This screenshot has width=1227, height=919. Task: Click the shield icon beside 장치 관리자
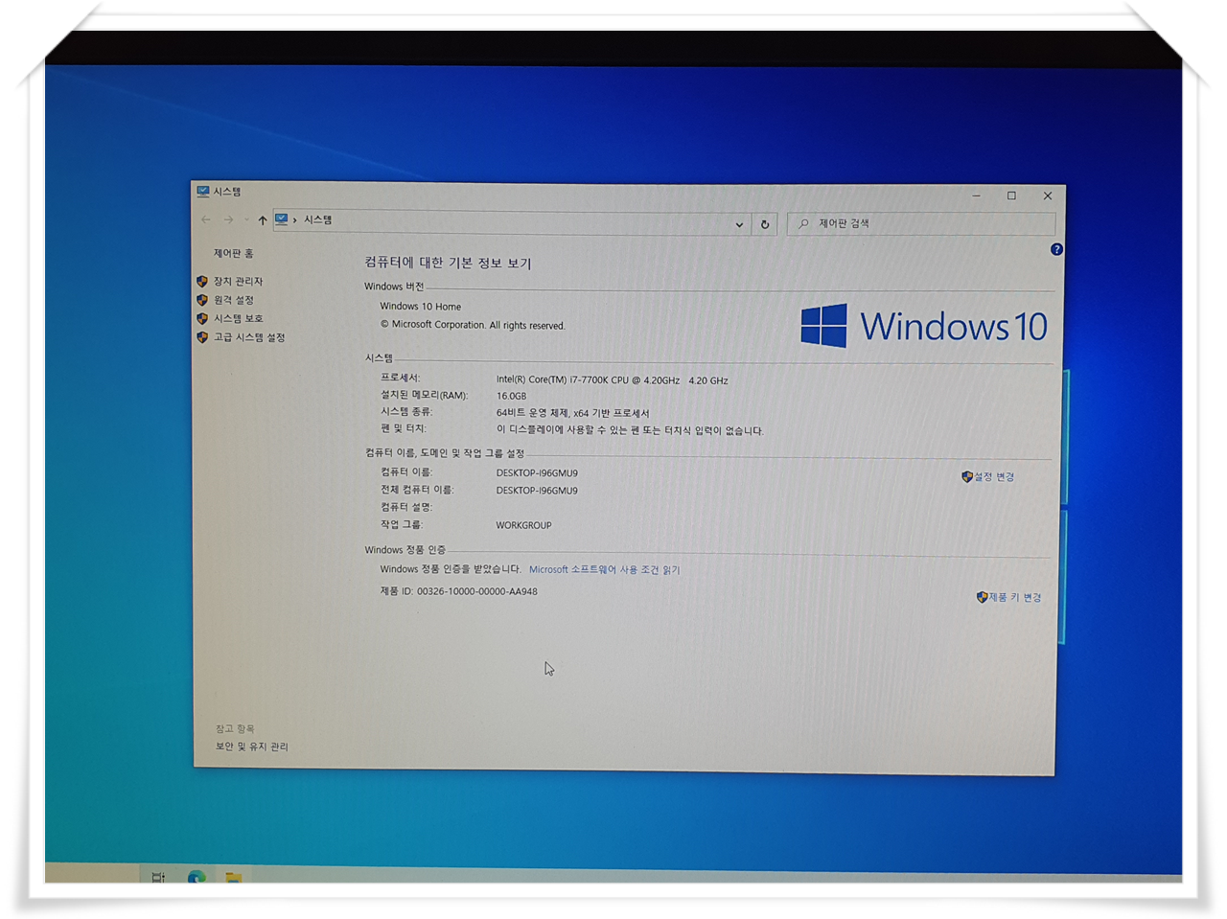(x=202, y=281)
